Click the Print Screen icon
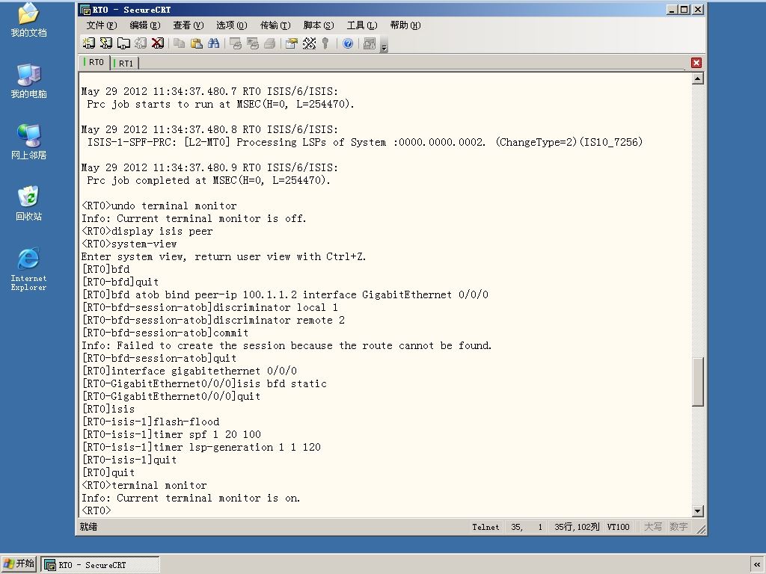This screenshot has width=766, height=574. tap(236, 43)
